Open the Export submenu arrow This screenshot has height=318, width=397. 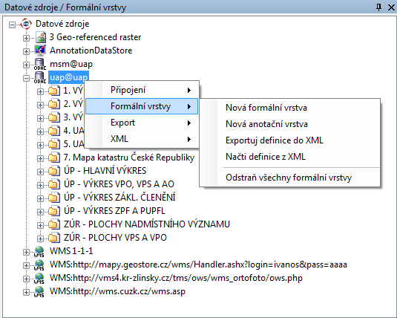click(189, 123)
